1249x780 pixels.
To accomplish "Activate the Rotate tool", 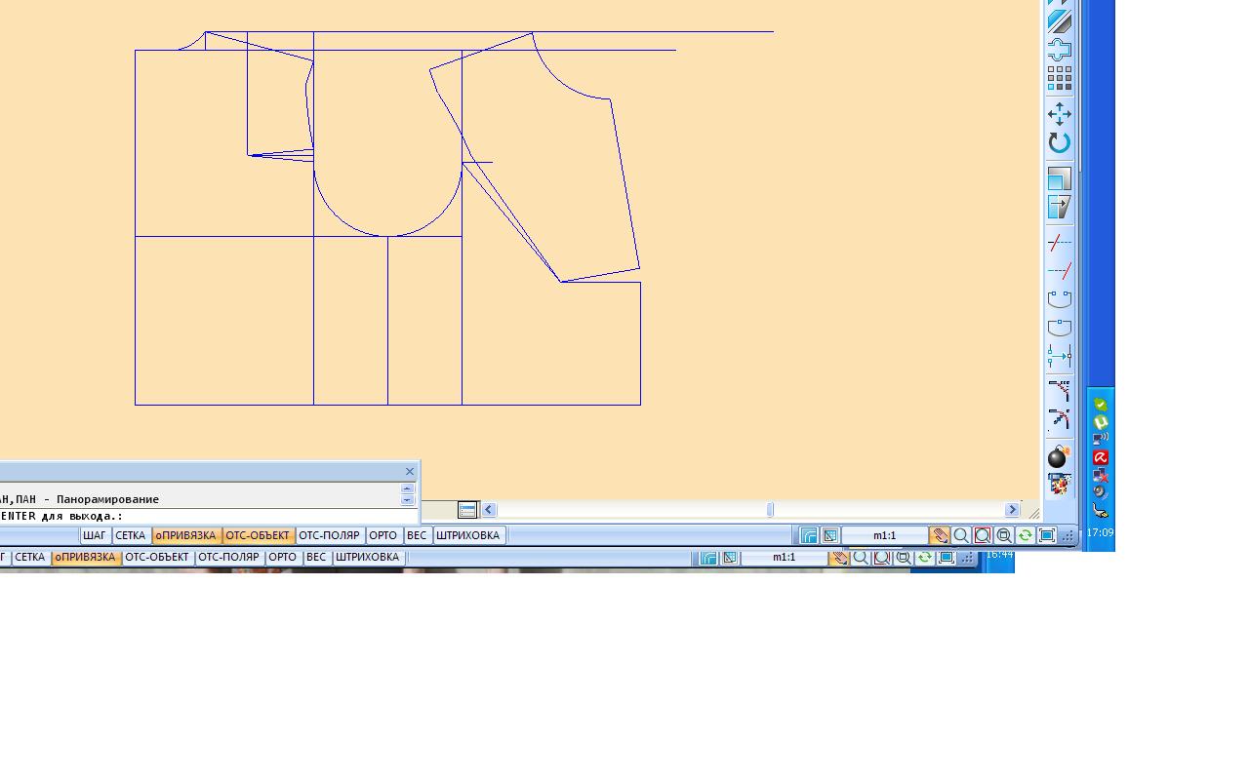I will (1059, 142).
